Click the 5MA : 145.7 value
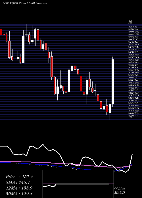 point(18,182)
